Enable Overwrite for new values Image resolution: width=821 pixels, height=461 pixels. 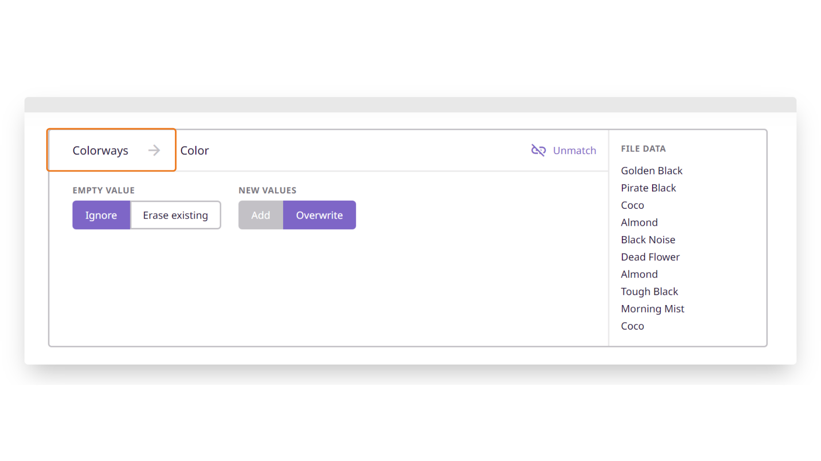pos(319,215)
